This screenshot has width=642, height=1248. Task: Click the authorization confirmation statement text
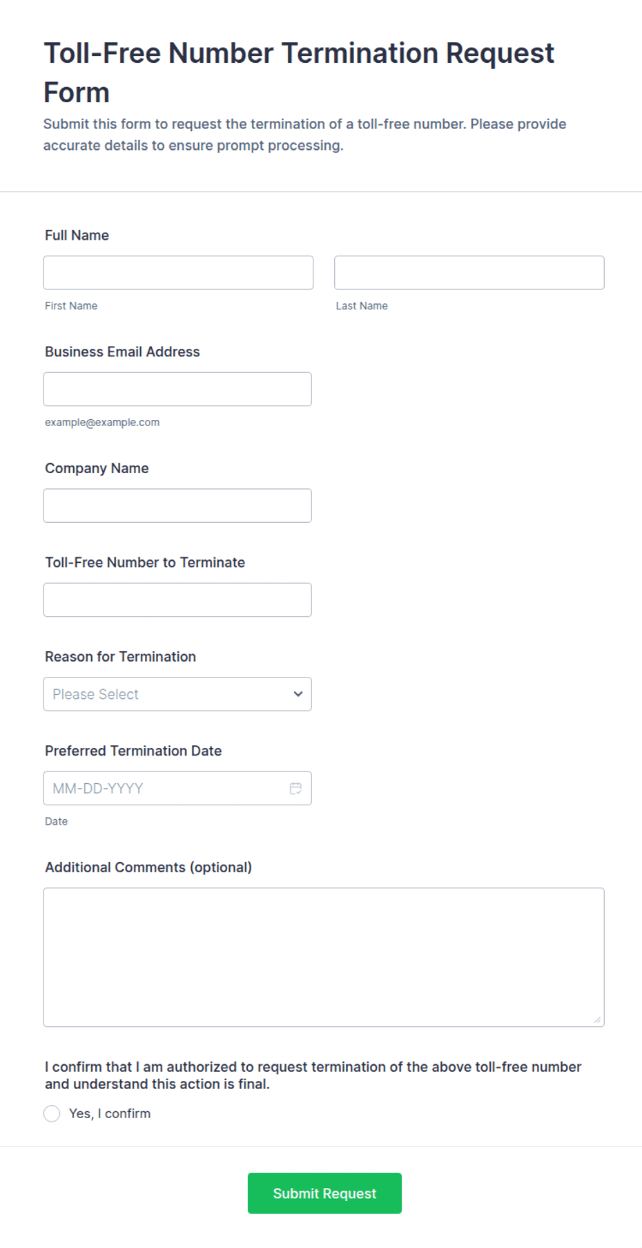[x=313, y=1075]
